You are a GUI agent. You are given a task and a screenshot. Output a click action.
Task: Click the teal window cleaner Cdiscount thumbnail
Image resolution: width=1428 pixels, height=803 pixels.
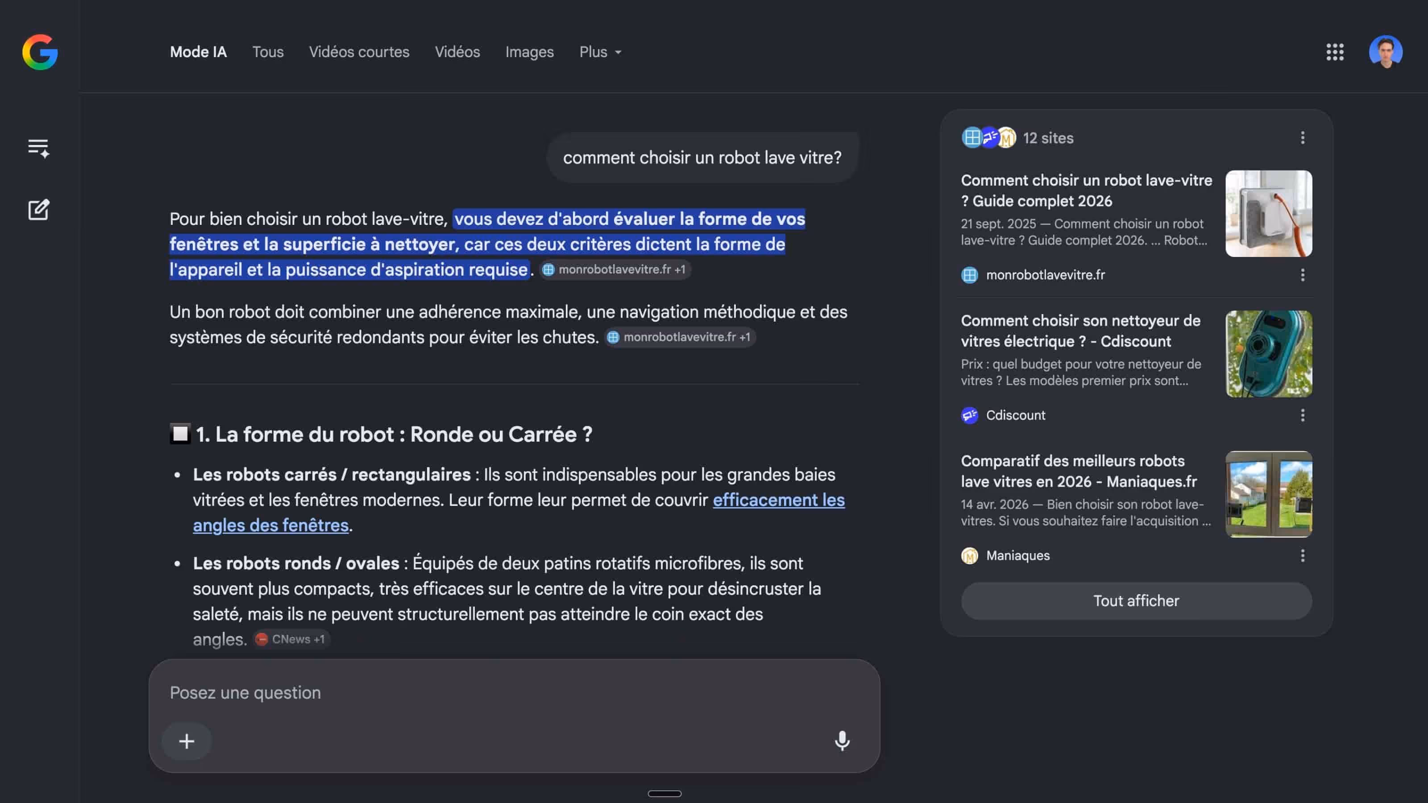click(x=1269, y=354)
